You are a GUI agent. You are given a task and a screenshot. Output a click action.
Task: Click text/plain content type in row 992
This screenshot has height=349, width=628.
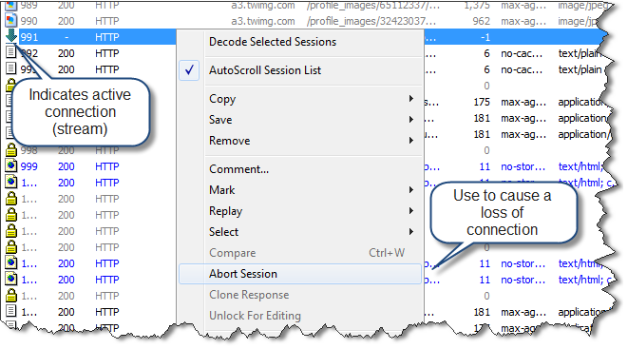pyautogui.click(x=580, y=53)
